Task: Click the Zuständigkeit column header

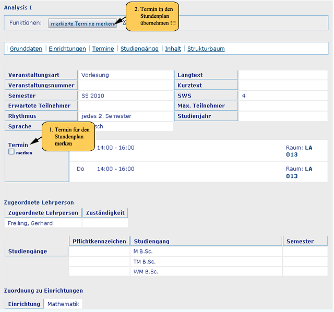Action: 105,213
